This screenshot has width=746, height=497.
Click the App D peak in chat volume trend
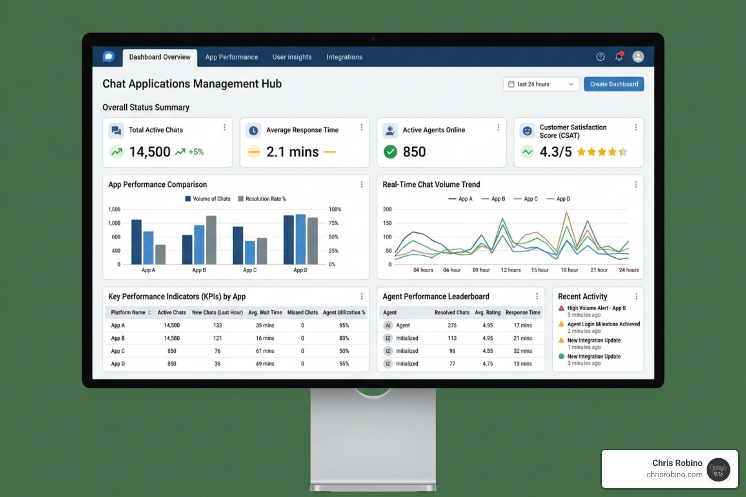click(x=566, y=213)
